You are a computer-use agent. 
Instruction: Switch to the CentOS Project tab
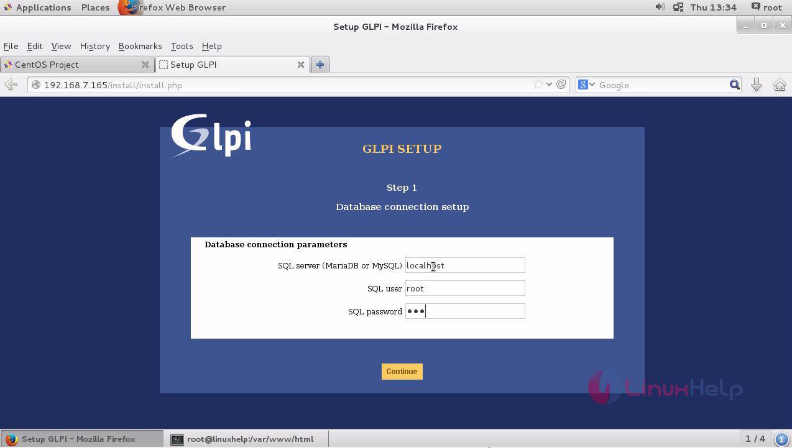(x=77, y=65)
